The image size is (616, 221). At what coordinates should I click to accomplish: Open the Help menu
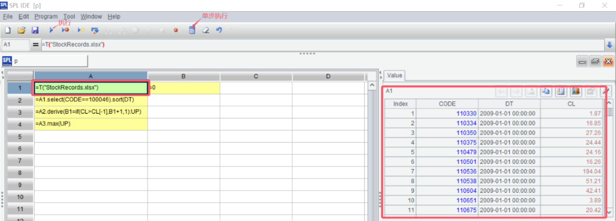click(114, 17)
